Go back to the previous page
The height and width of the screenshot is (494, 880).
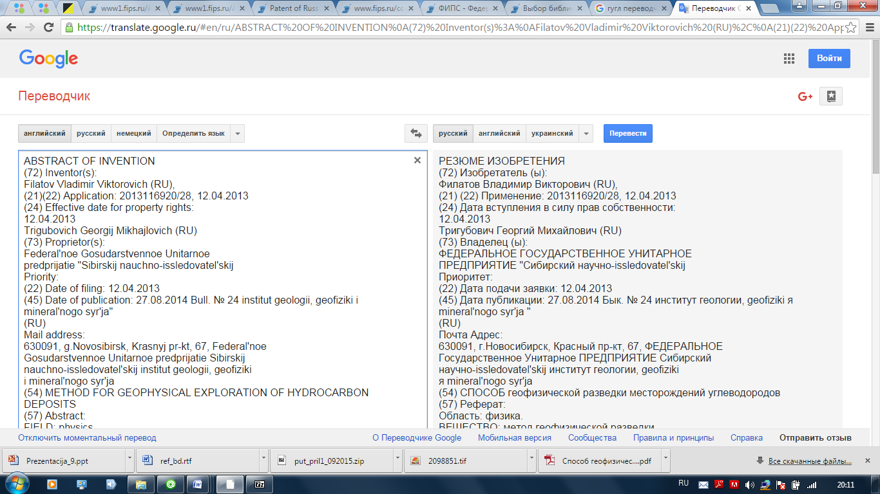12,28
